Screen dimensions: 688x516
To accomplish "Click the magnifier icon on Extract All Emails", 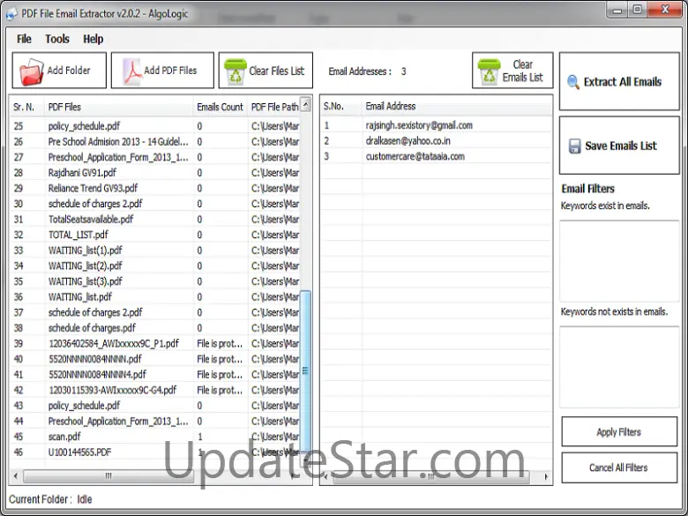I will pyautogui.click(x=572, y=82).
